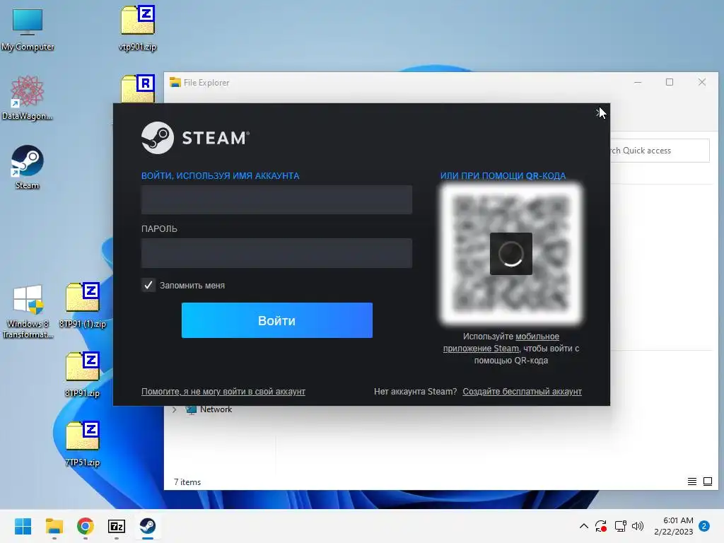724x543 pixels.
Task: Click the ПАРОЛЬ password field
Action: [x=276, y=253]
